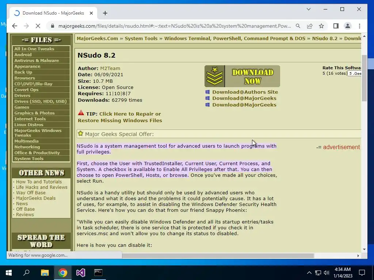View site information lock icon
The width and height of the screenshot is (374, 280).
(53, 26)
